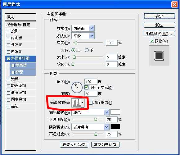Open the 高光模式 滤色 dropdown
The image size is (180, 155).
(90, 112)
